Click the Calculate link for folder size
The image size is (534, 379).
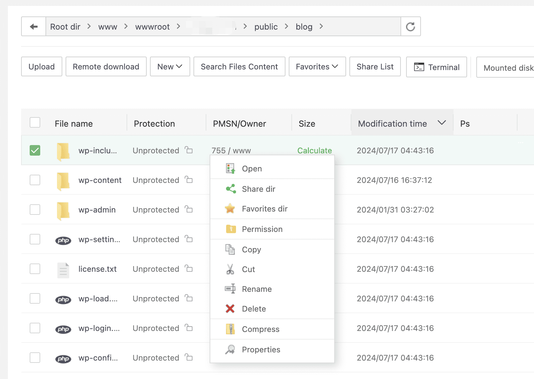(314, 150)
